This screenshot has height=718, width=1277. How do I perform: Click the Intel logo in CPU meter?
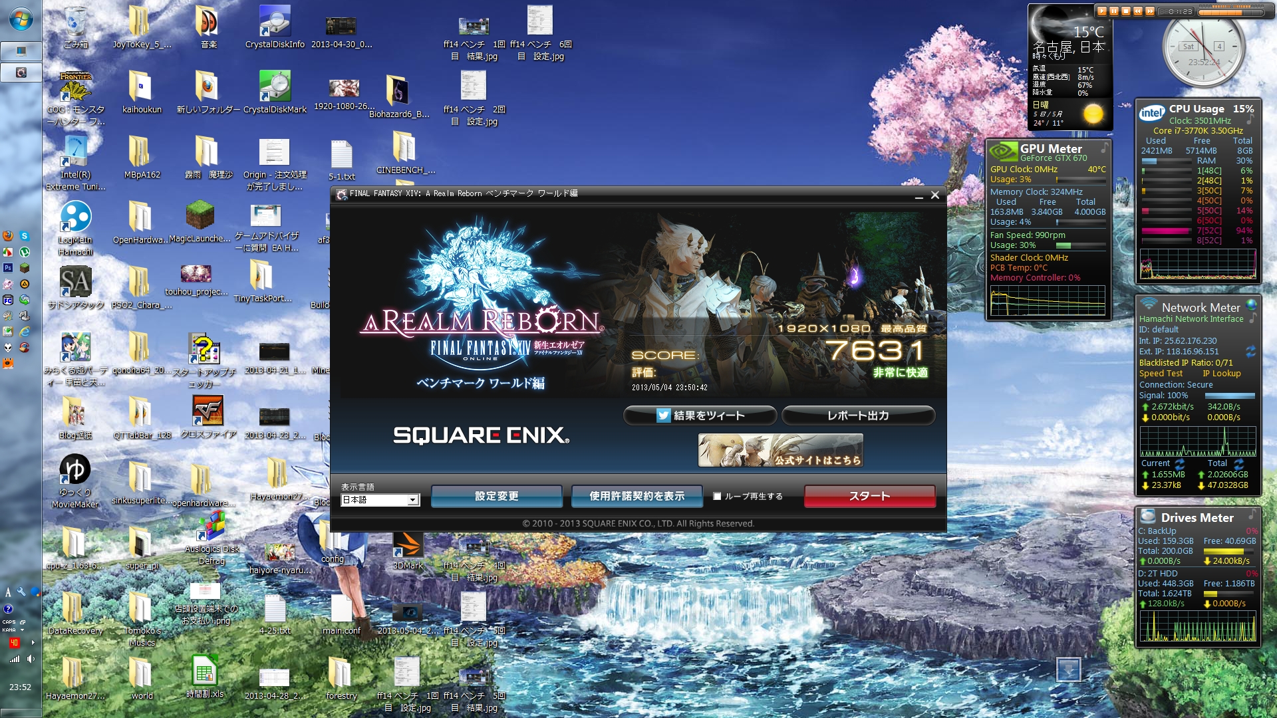click(x=1152, y=113)
